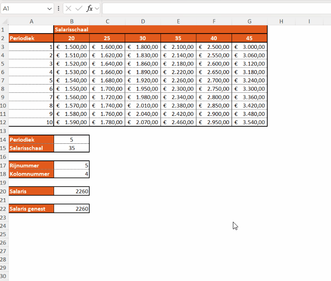Click periodiek number 10 in column A
The height and width of the screenshot is (281, 331).
[31, 122]
